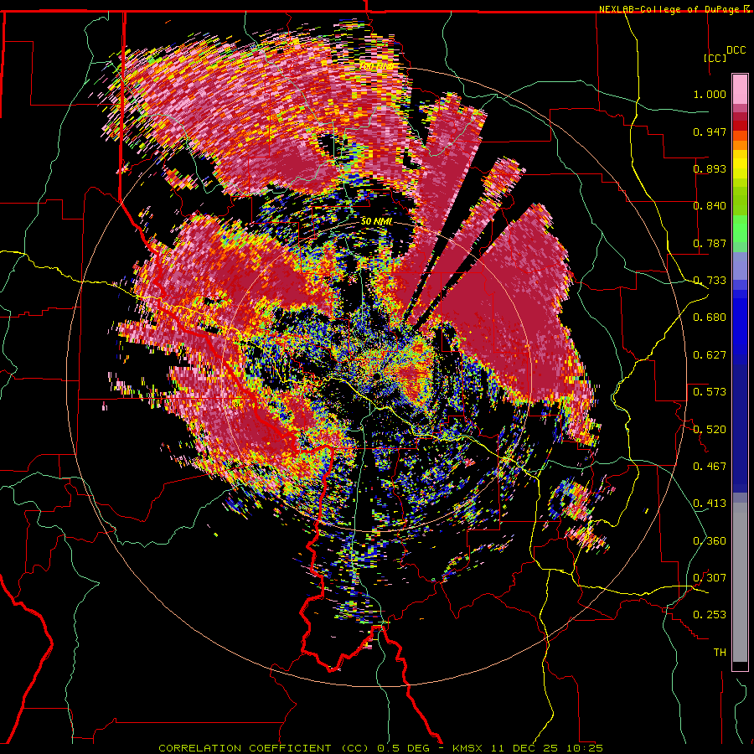Click the 0.467 scale value
754x754 pixels.
tap(710, 466)
